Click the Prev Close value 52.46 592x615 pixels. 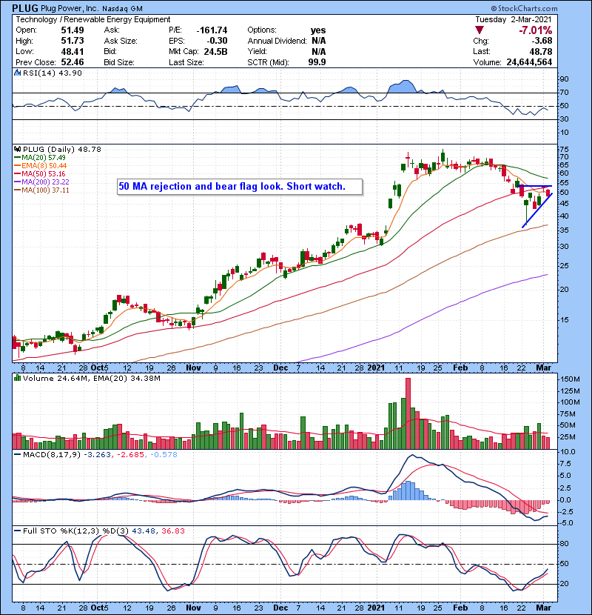(73, 62)
